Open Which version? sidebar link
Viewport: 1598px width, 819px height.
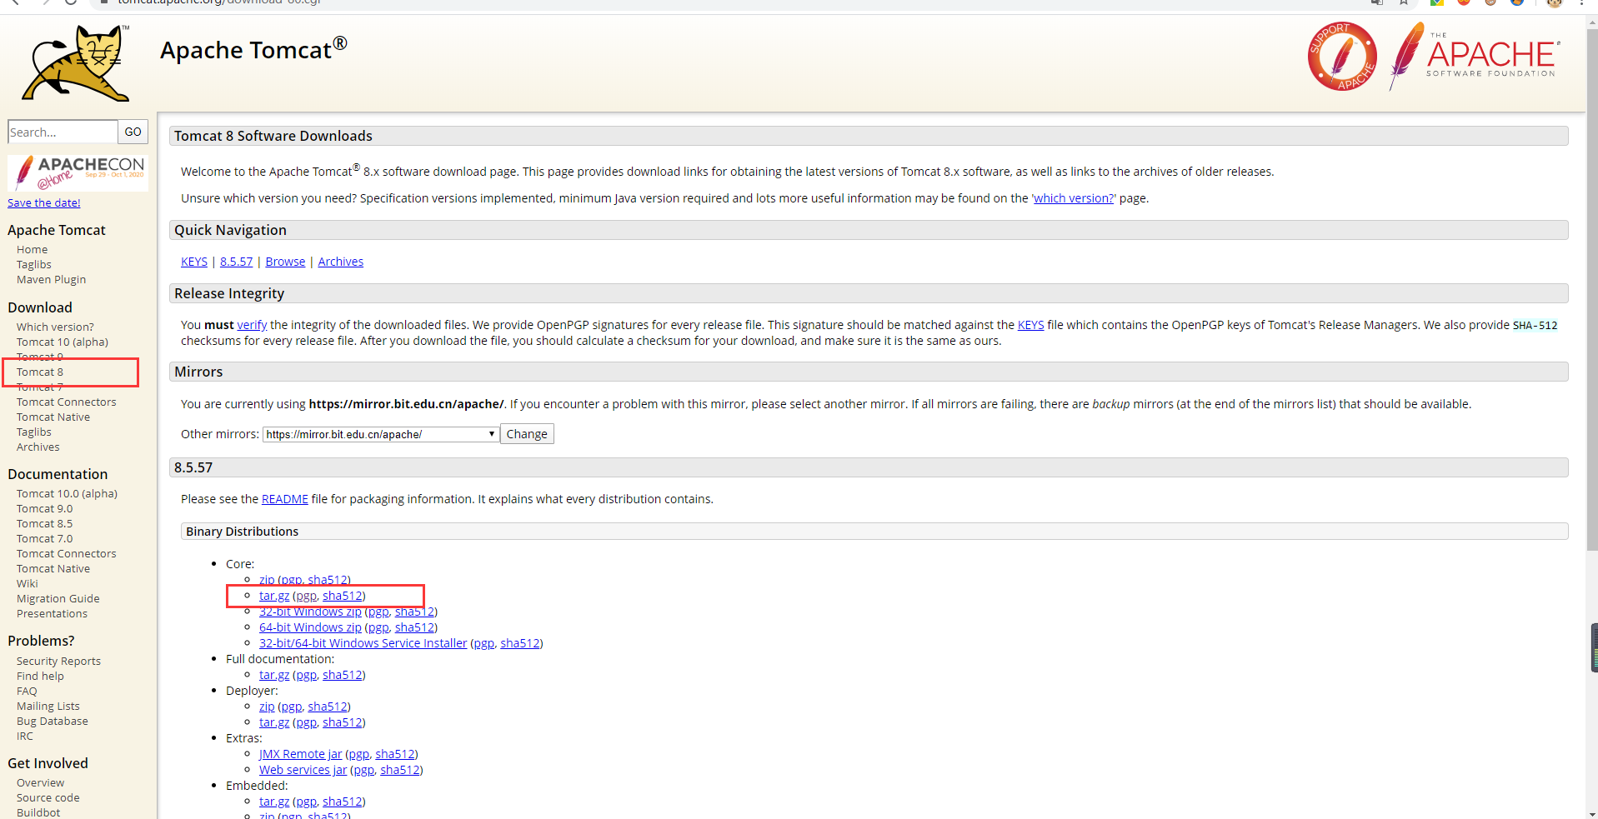[55, 327]
